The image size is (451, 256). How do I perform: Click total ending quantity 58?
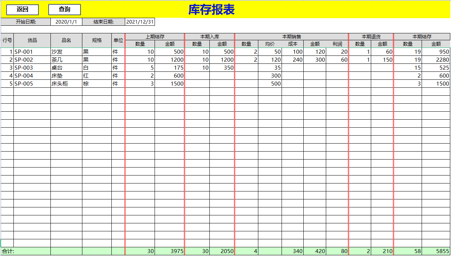point(408,251)
